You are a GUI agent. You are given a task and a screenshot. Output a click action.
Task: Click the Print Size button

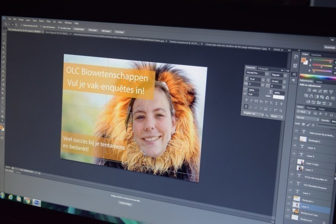pyautogui.click(x=119, y=32)
